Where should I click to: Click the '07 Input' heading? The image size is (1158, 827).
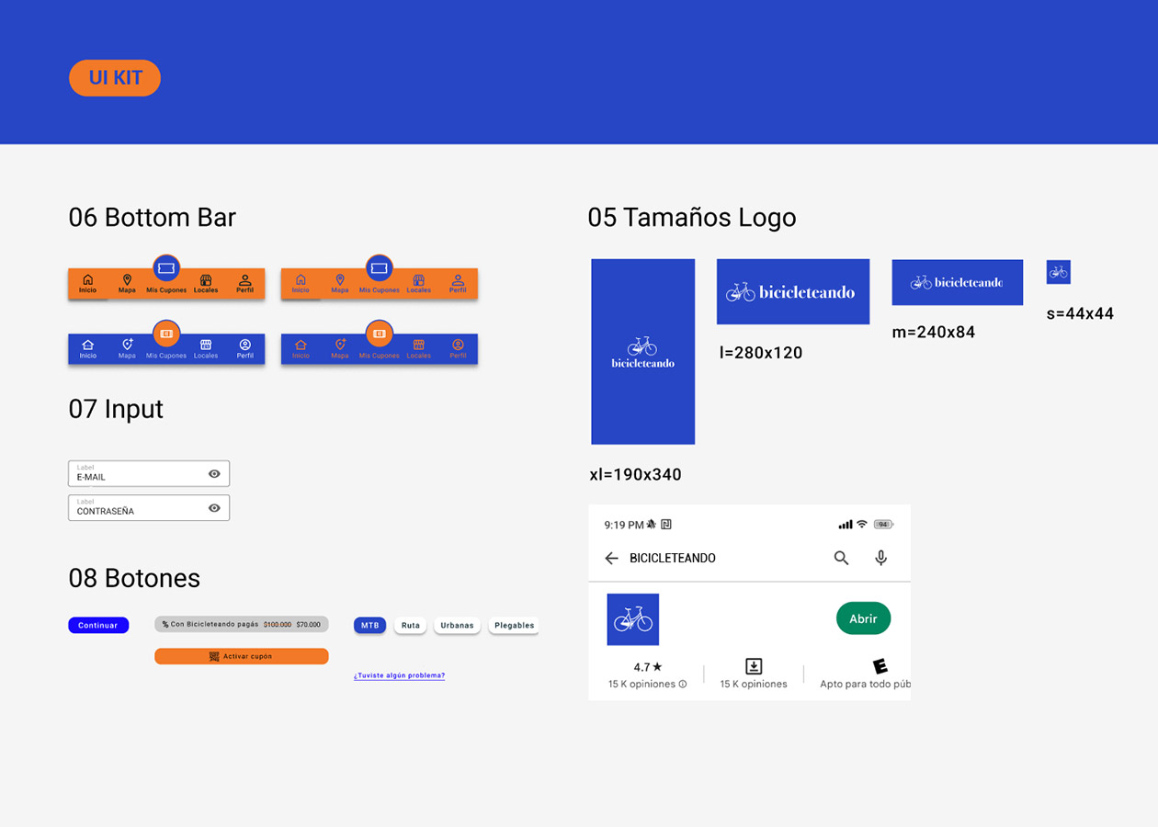(116, 409)
